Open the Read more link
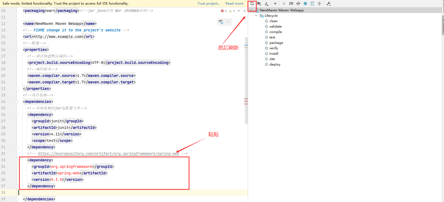The height and width of the screenshot is (202, 444). point(234,4)
